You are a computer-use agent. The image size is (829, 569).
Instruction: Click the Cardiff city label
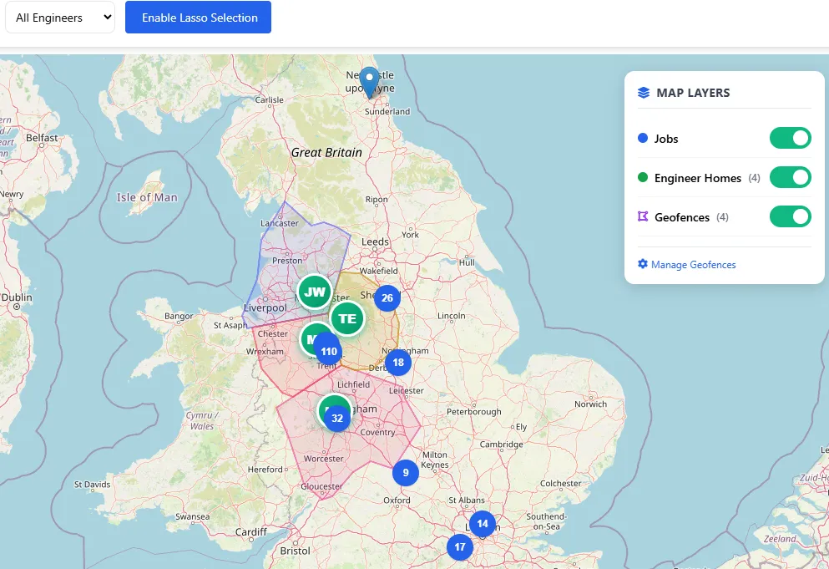pos(251,532)
